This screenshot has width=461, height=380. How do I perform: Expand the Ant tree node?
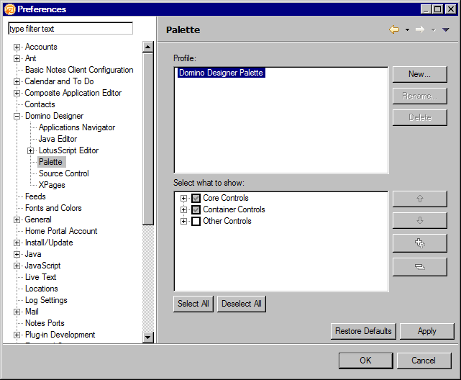click(17, 58)
